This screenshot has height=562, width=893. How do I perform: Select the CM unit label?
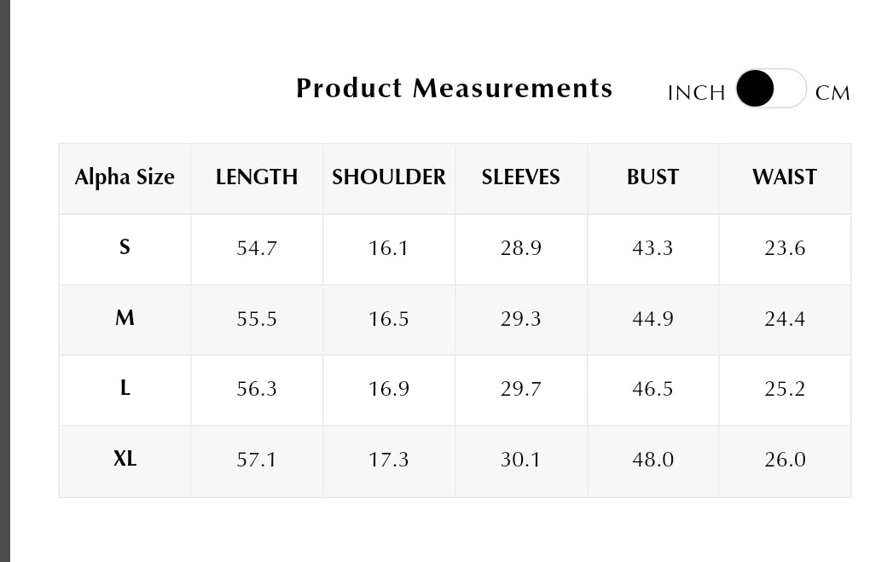point(832,93)
